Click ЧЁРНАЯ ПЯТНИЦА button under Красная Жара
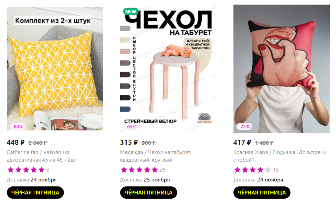The image size is (336, 204). (262, 193)
